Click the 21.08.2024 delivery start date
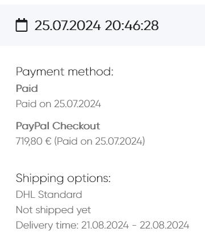The height and width of the screenshot is (237, 205). (105, 225)
